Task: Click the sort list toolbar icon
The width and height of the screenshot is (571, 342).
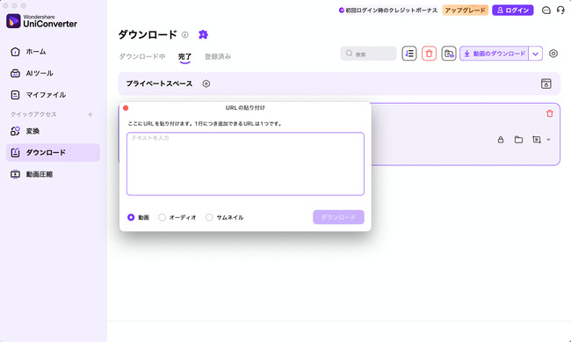Action: pos(409,54)
